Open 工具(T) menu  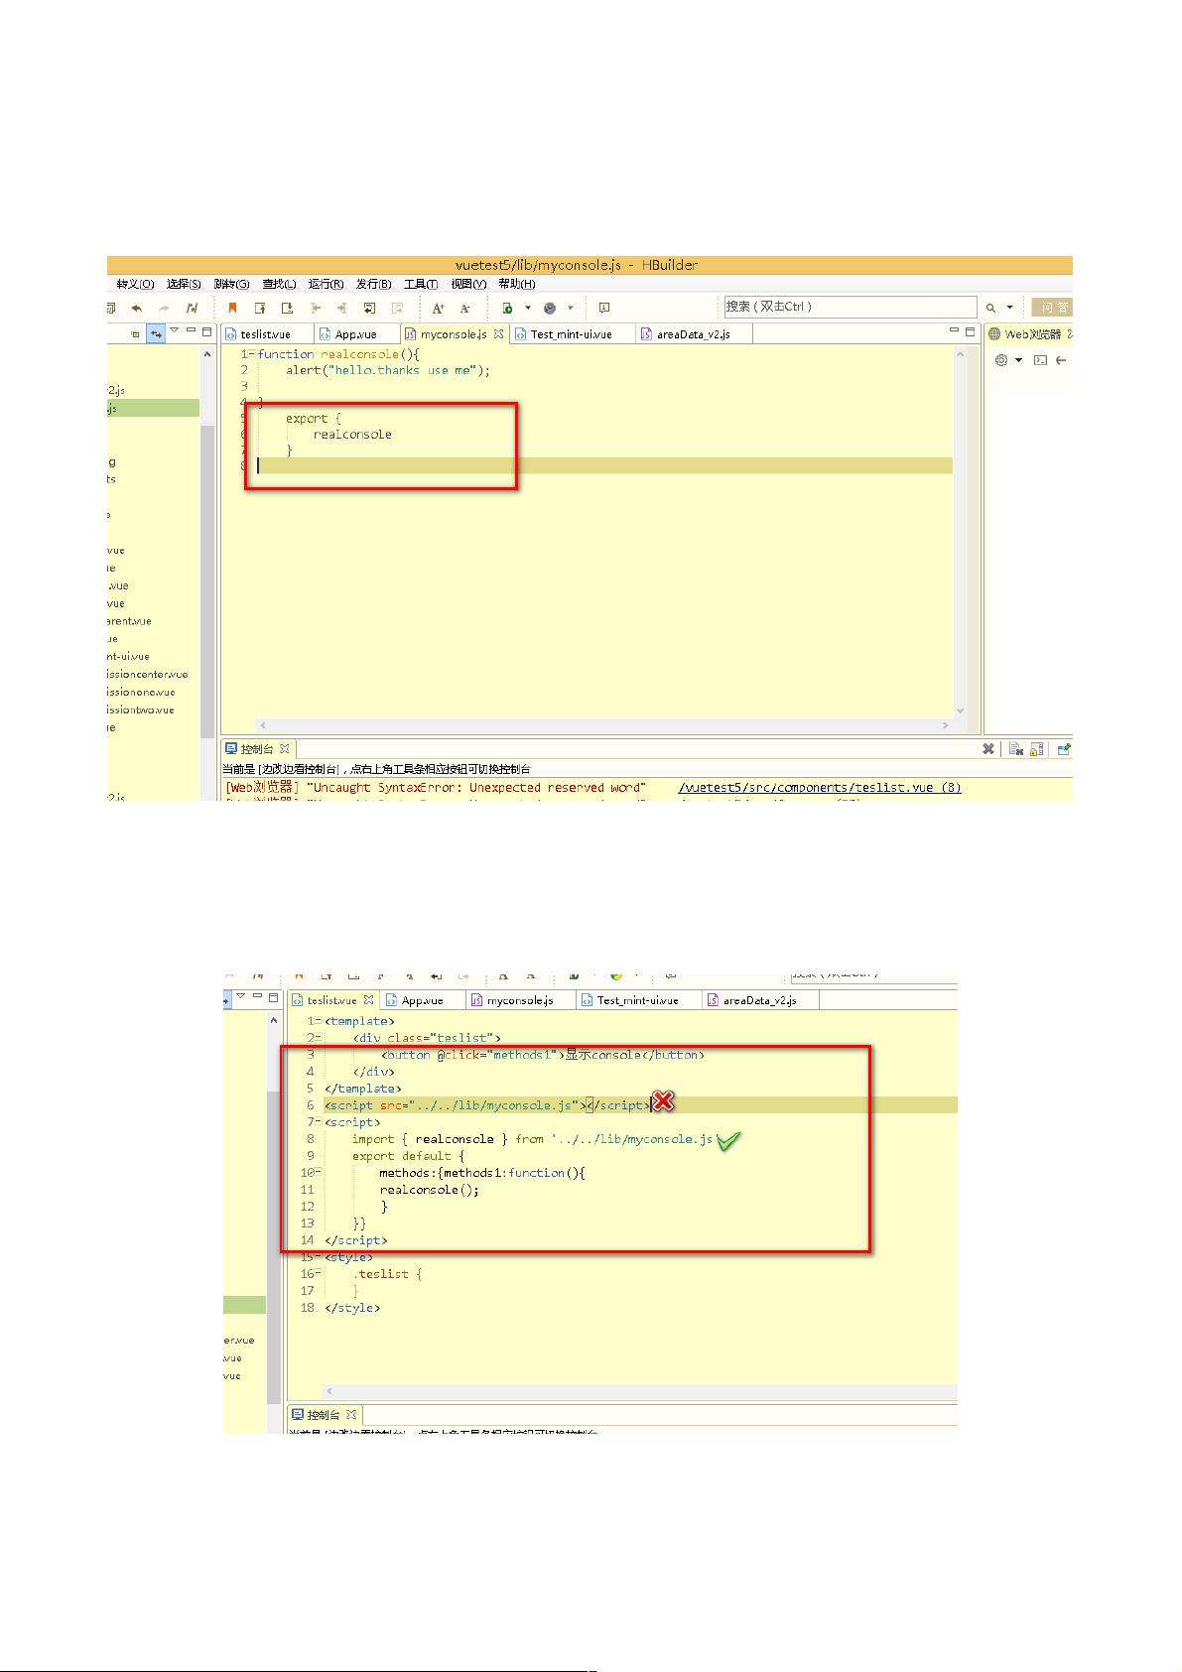pyautogui.click(x=421, y=284)
